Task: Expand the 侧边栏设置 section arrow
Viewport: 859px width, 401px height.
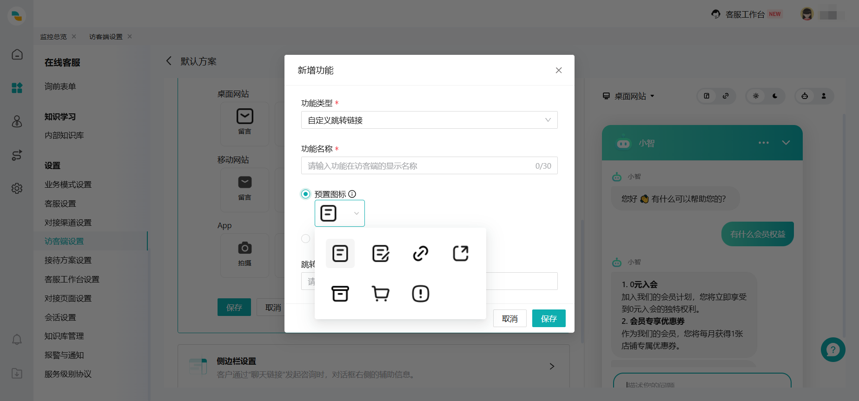Action: (552, 367)
